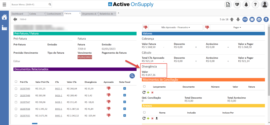Open the user profile avatar
Image resolution: width=270 pixels, height=125 pixels.
tap(264, 5)
